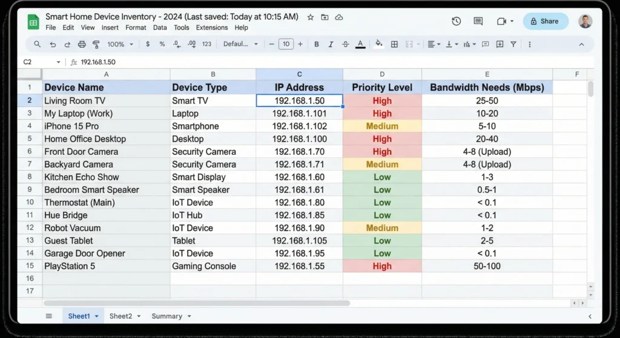Open the name box dropdown arrow
This screenshot has width=620, height=338.
coord(58,62)
